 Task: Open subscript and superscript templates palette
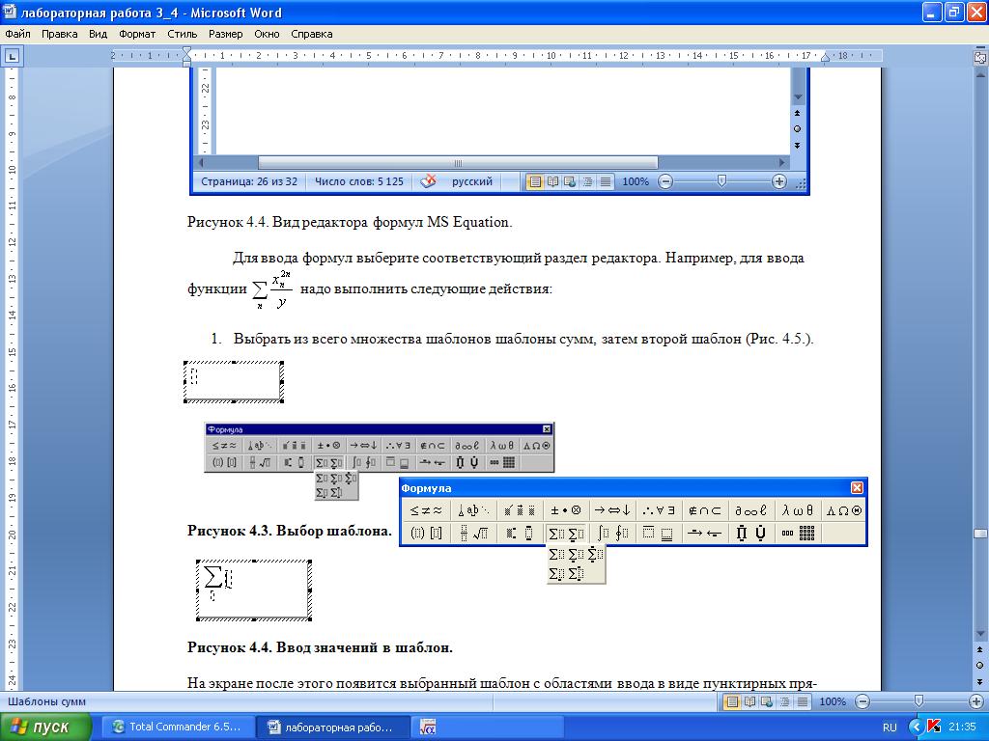(521, 533)
